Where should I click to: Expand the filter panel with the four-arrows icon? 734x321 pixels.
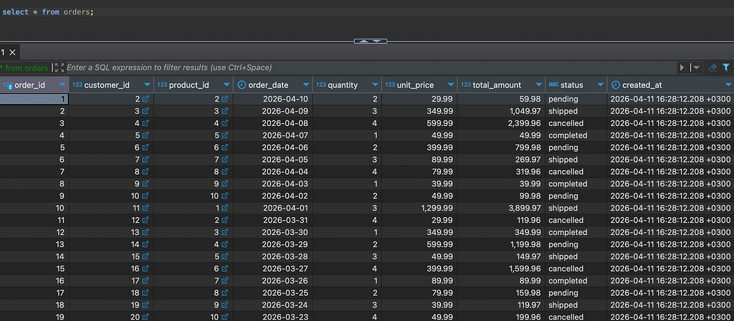pyautogui.click(x=59, y=68)
